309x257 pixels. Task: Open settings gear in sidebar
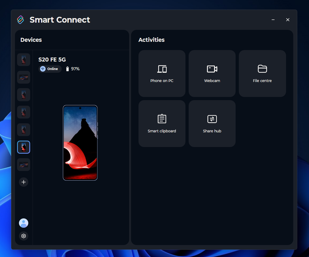pyautogui.click(x=24, y=236)
